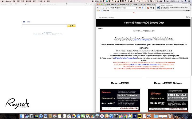Image resolution: width=192 pixels, height=119 pixels.
Task: Open Final Cut Pro in Dock
Action: point(121,116)
